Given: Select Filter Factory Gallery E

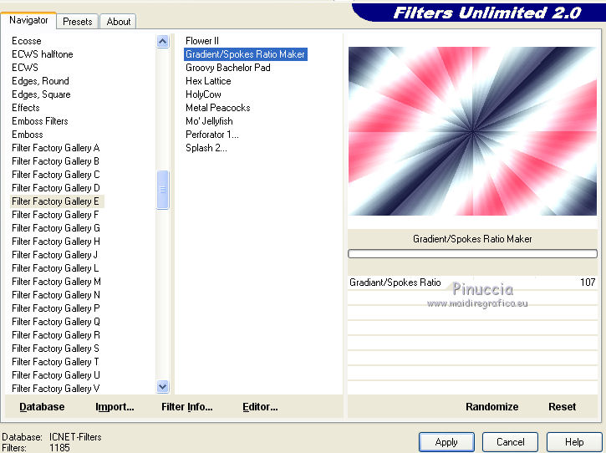Looking at the screenshot, I should pos(57,201).
